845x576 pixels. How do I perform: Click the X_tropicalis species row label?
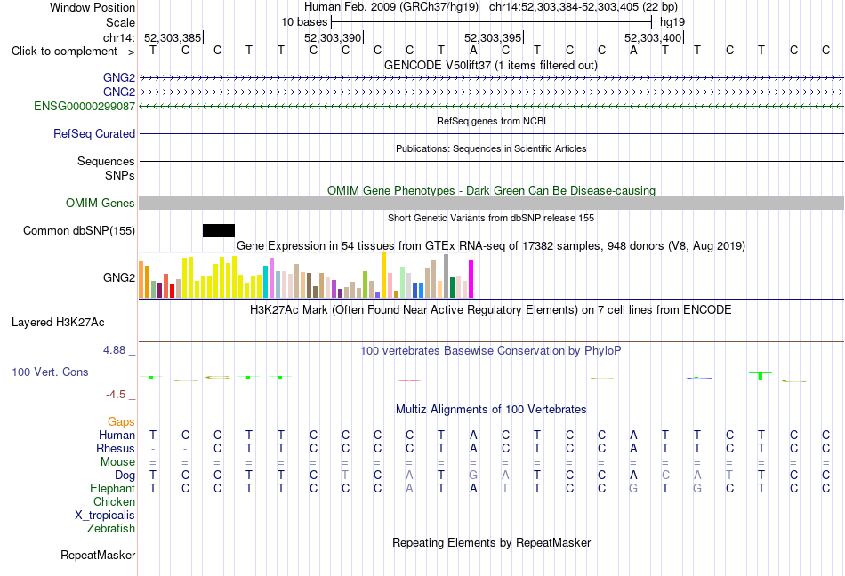pos(105,516)
